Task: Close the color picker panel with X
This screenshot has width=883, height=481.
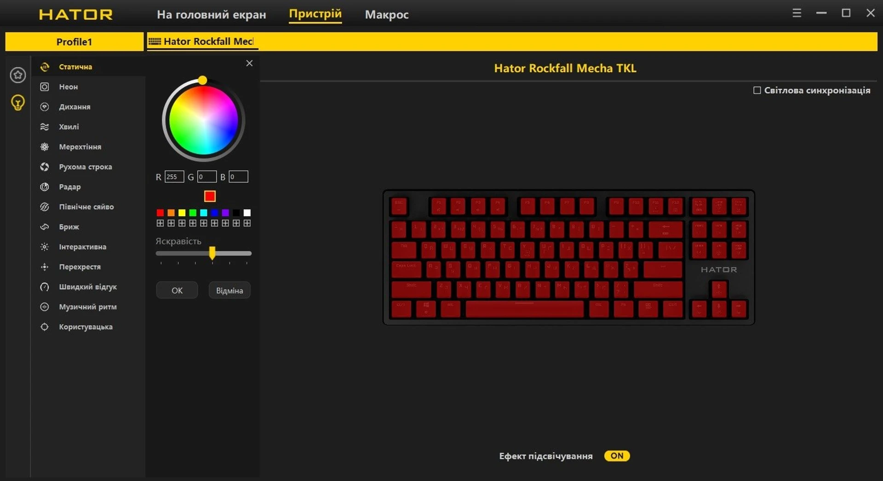Action: pos(249,63)
